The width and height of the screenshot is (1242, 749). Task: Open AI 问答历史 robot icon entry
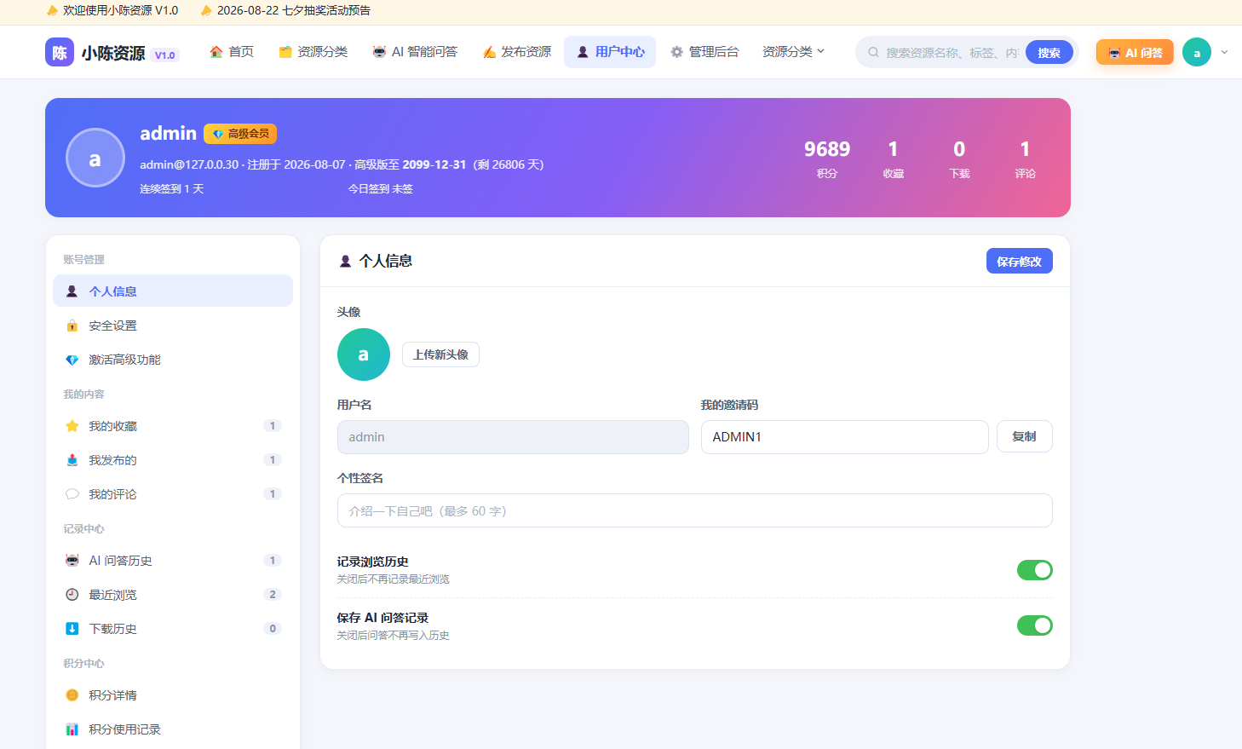[x=173, y=561]
